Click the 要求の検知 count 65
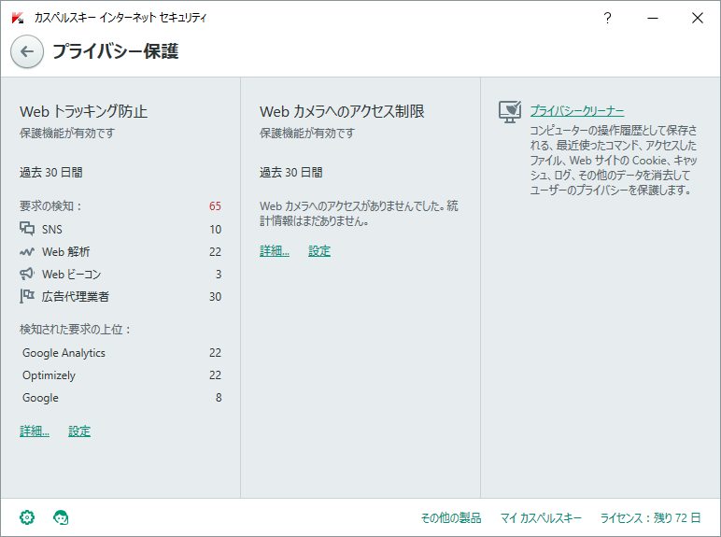This screenshot has height=537, width=721. [x=215, y=206]
